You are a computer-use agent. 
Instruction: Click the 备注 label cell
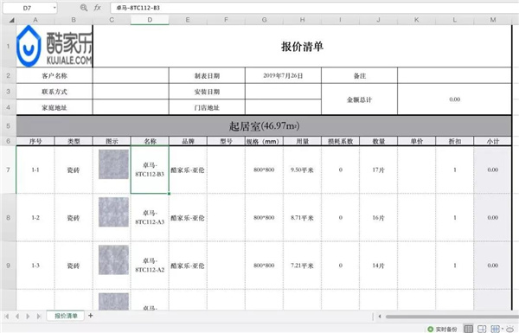[x=360, y=76]
